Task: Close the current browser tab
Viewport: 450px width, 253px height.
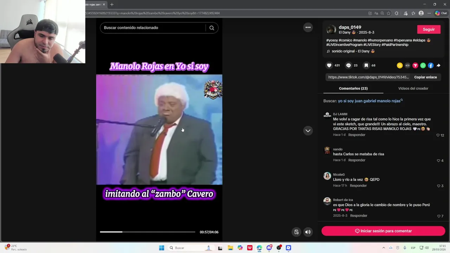Action: 104,5
